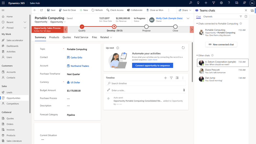Open A. Datum Corporation chat

click(223, 63)
